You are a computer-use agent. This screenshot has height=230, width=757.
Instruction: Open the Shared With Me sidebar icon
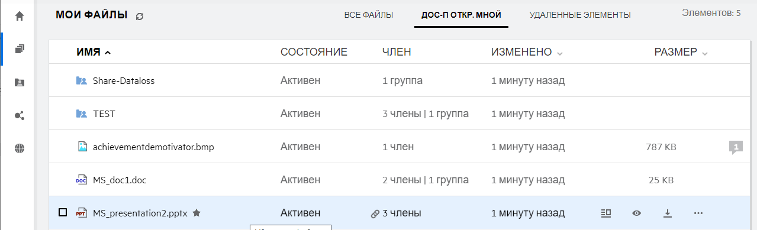point(20,82)
